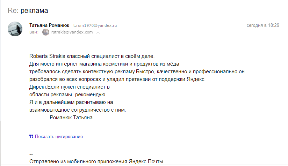Select recipient address rstrakis@yandex.com
The width and height of the screenshot is (288, 166).
click(x=72, y=32)
